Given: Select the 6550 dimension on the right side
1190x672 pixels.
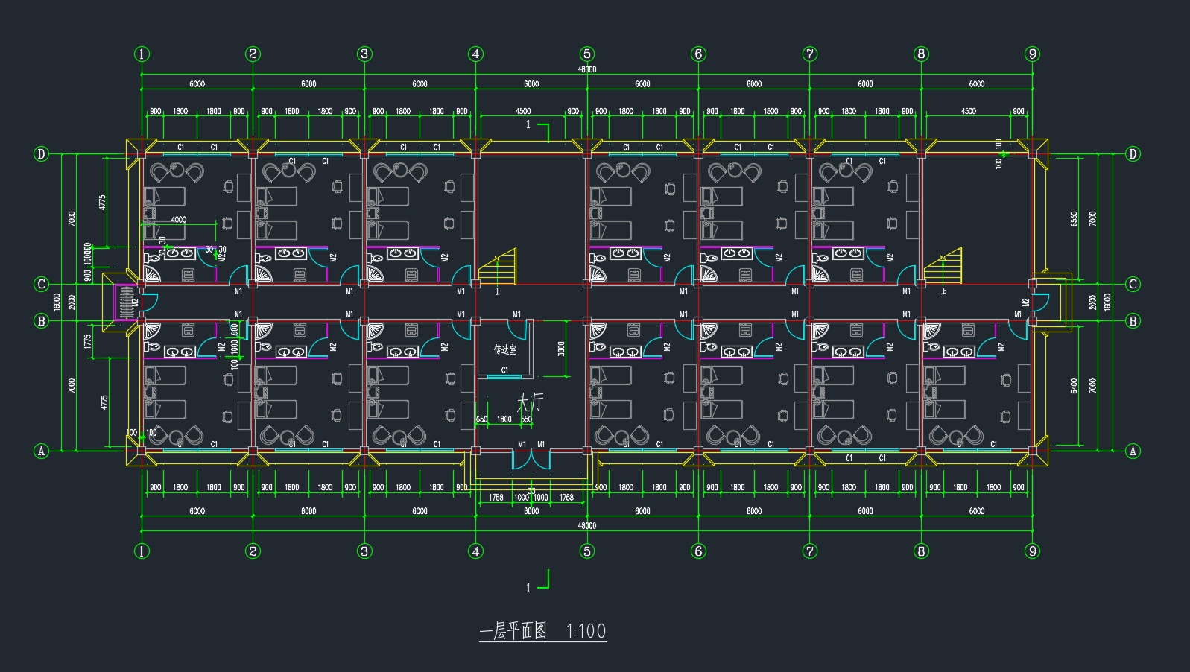Looking at the screenshot, I should [x=1074, y=219].
